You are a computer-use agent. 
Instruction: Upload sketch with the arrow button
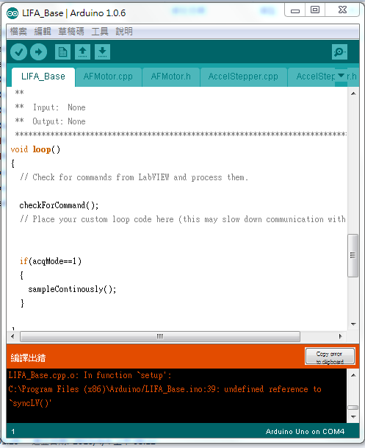pyautogui.click(x=38, y=52)
